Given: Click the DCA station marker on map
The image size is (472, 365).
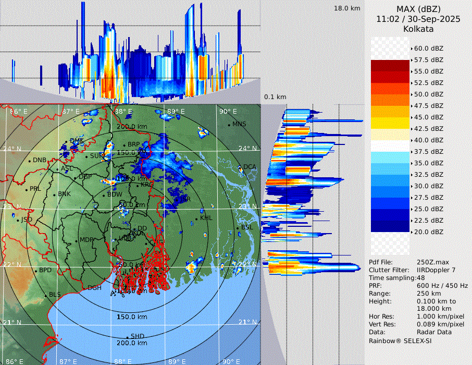Looking at the screenshot, I should [241, 167].
